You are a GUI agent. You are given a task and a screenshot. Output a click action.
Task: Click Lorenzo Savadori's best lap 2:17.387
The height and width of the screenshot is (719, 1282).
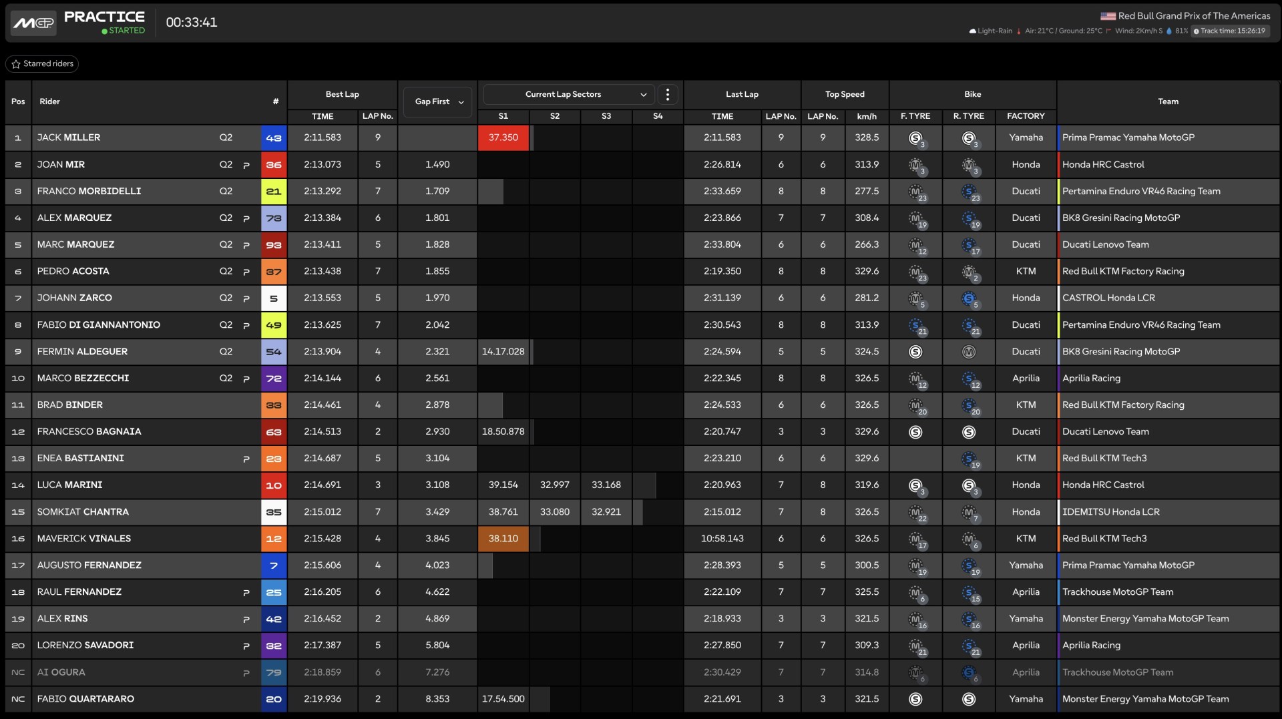point(323,646)
